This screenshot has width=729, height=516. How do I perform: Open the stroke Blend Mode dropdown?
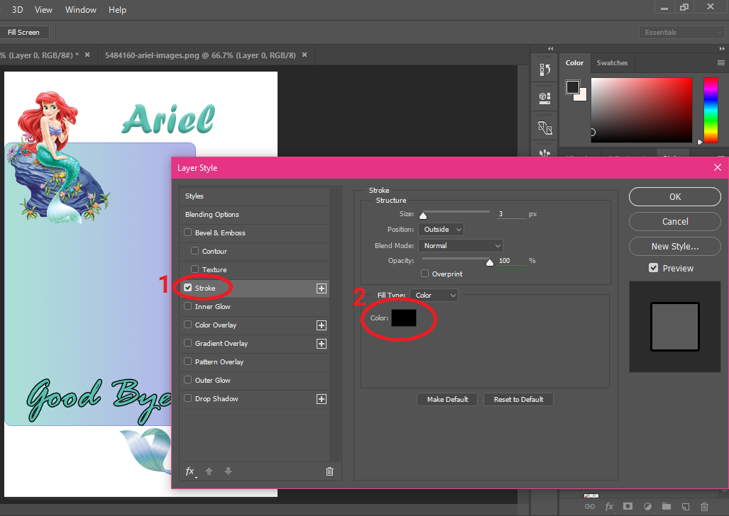click(461, 246)
